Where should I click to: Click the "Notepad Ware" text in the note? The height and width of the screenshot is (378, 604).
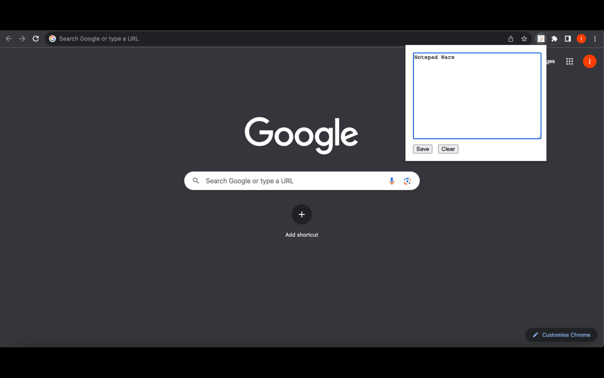[434, 57]
